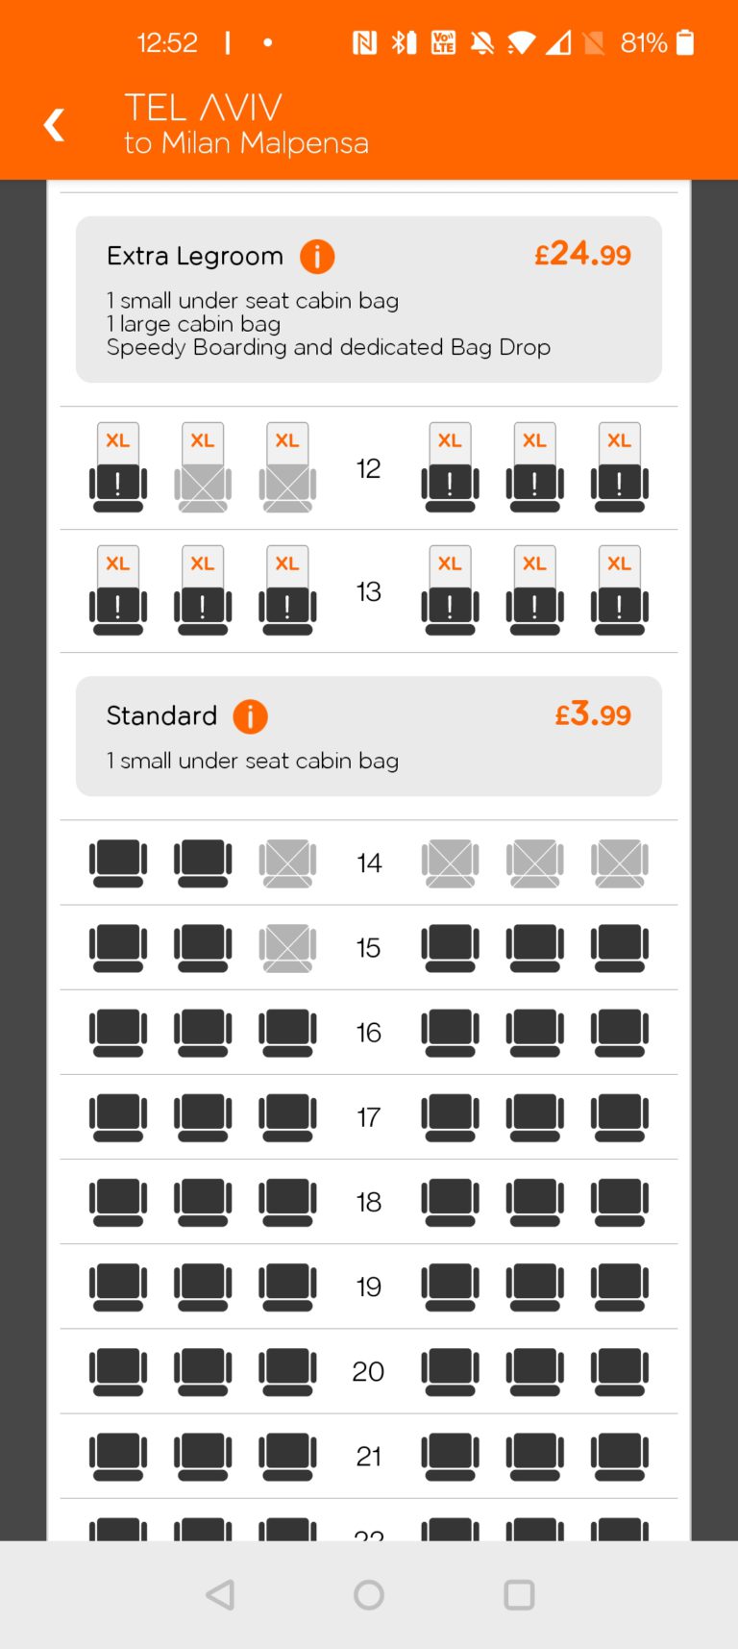Screen dimensions: 738x1649
Task: Open the Extra Legroom info icon
Action: 317,256
